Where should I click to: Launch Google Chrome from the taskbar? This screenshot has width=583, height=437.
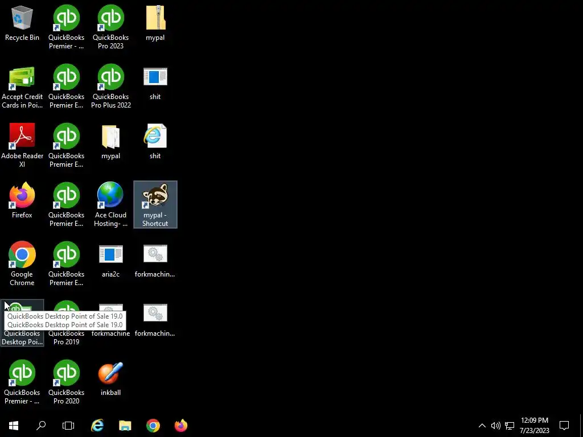tap(153, 426)
